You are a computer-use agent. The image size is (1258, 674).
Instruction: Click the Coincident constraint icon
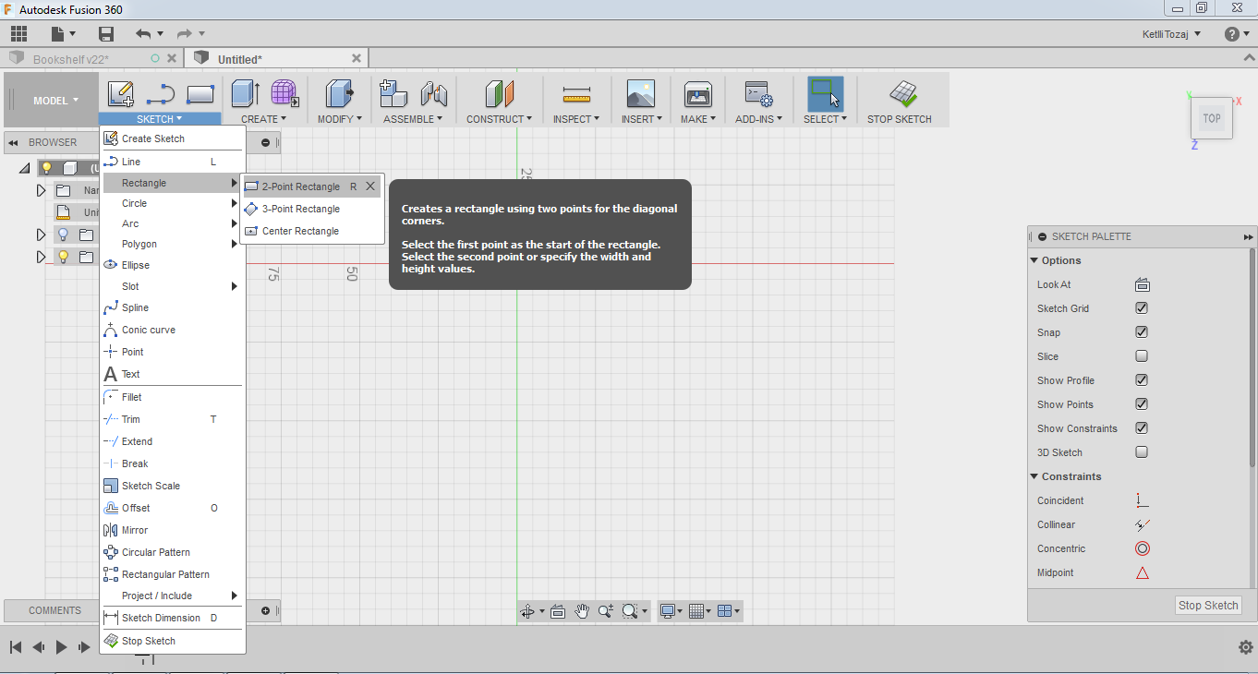(1142, 500)
